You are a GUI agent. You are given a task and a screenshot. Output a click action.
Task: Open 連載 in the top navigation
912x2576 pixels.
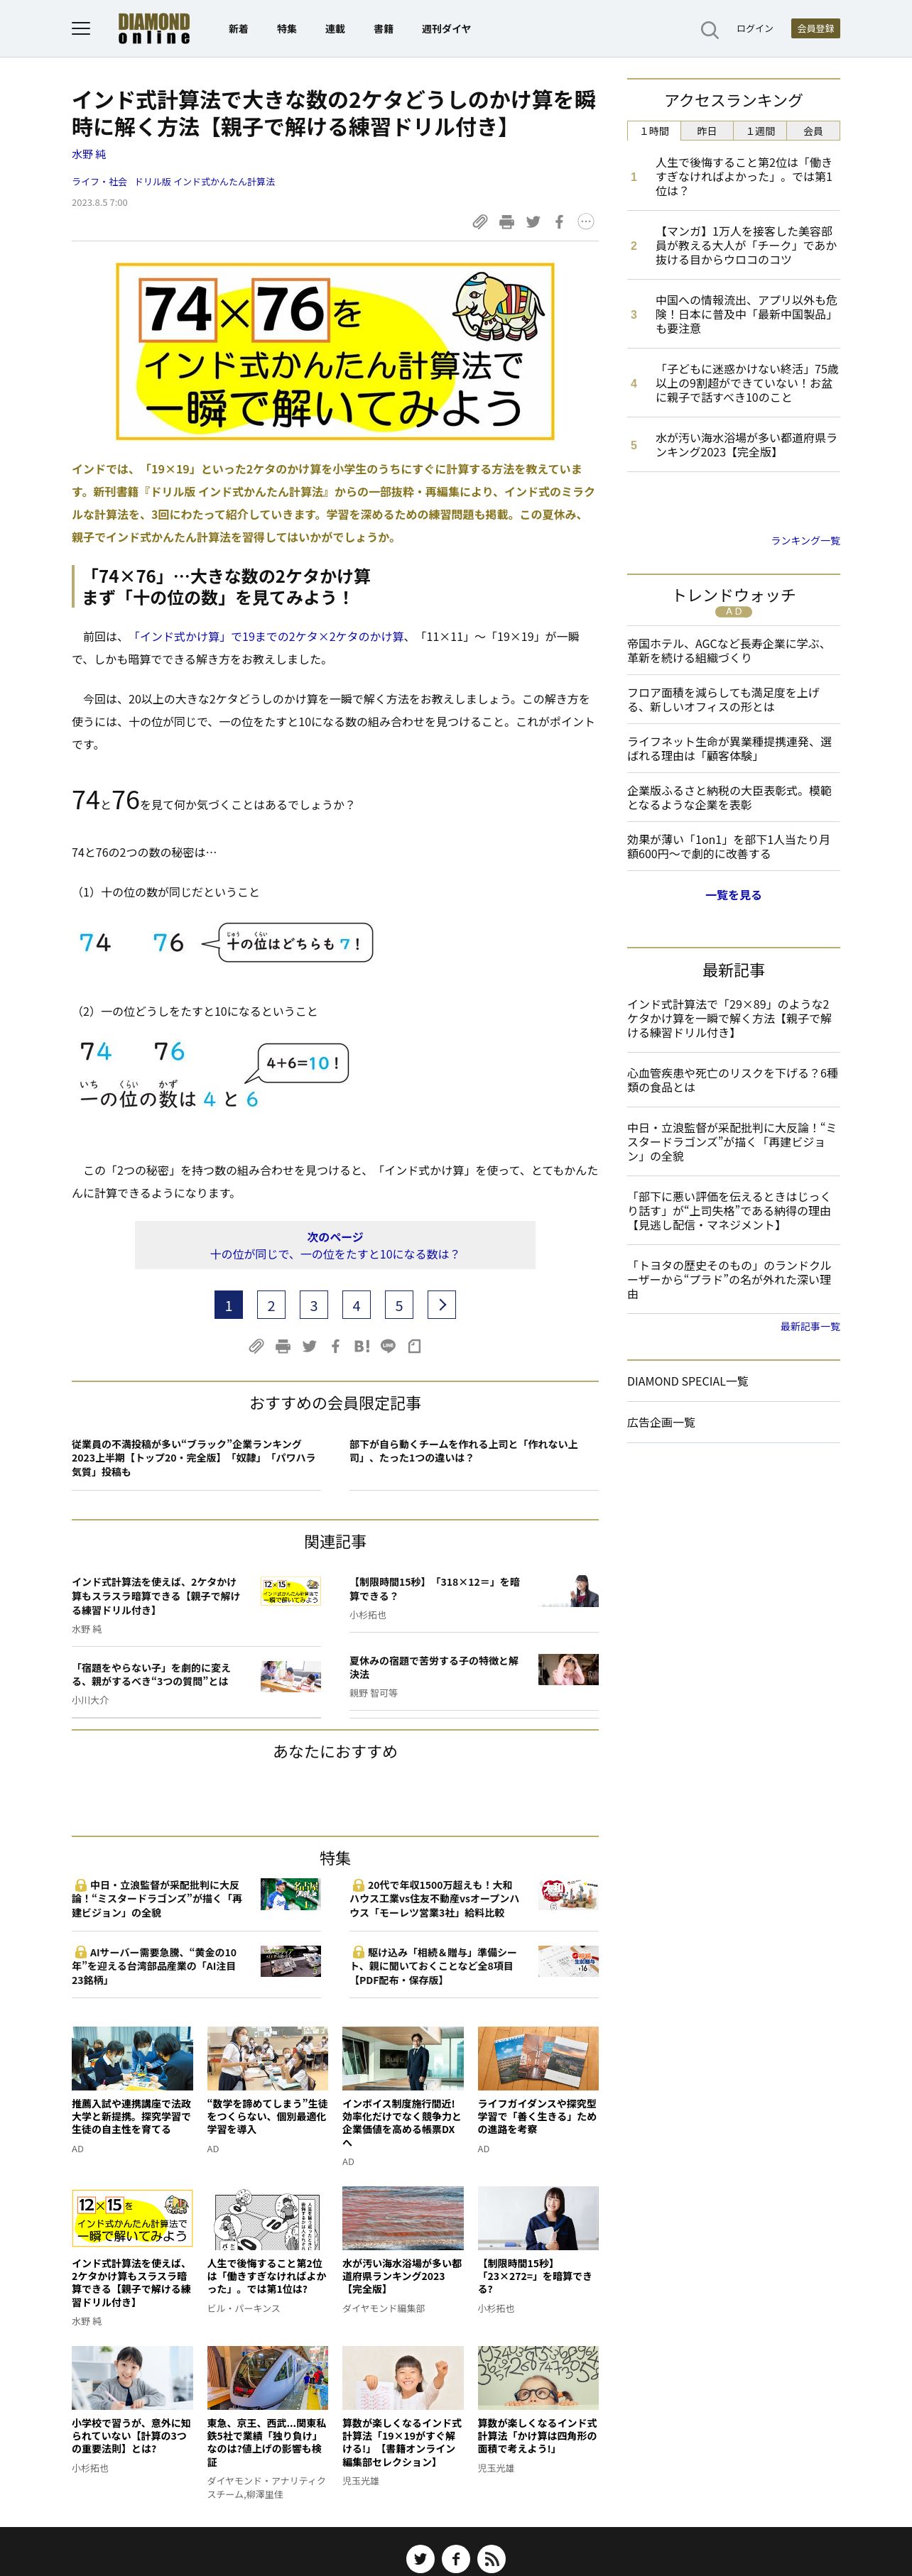pos(335,29)
